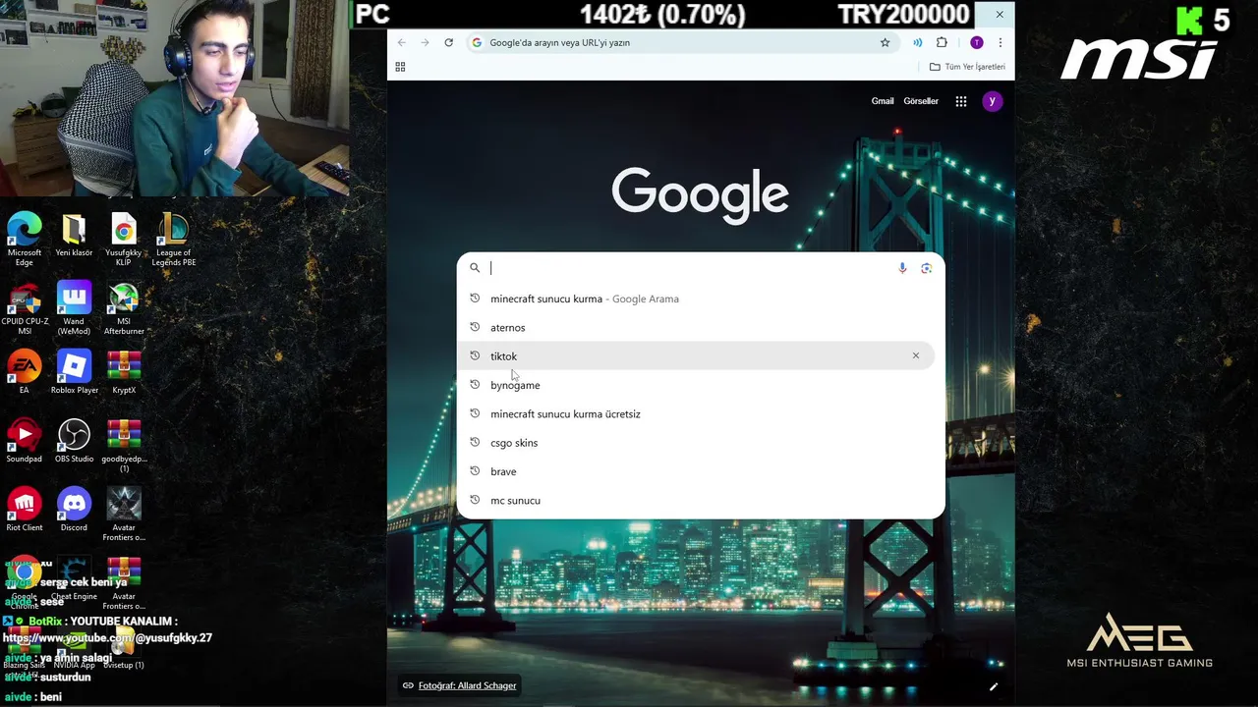Select the 'Yusufgkky KLIP' desktop shortcut

point(124,240)
